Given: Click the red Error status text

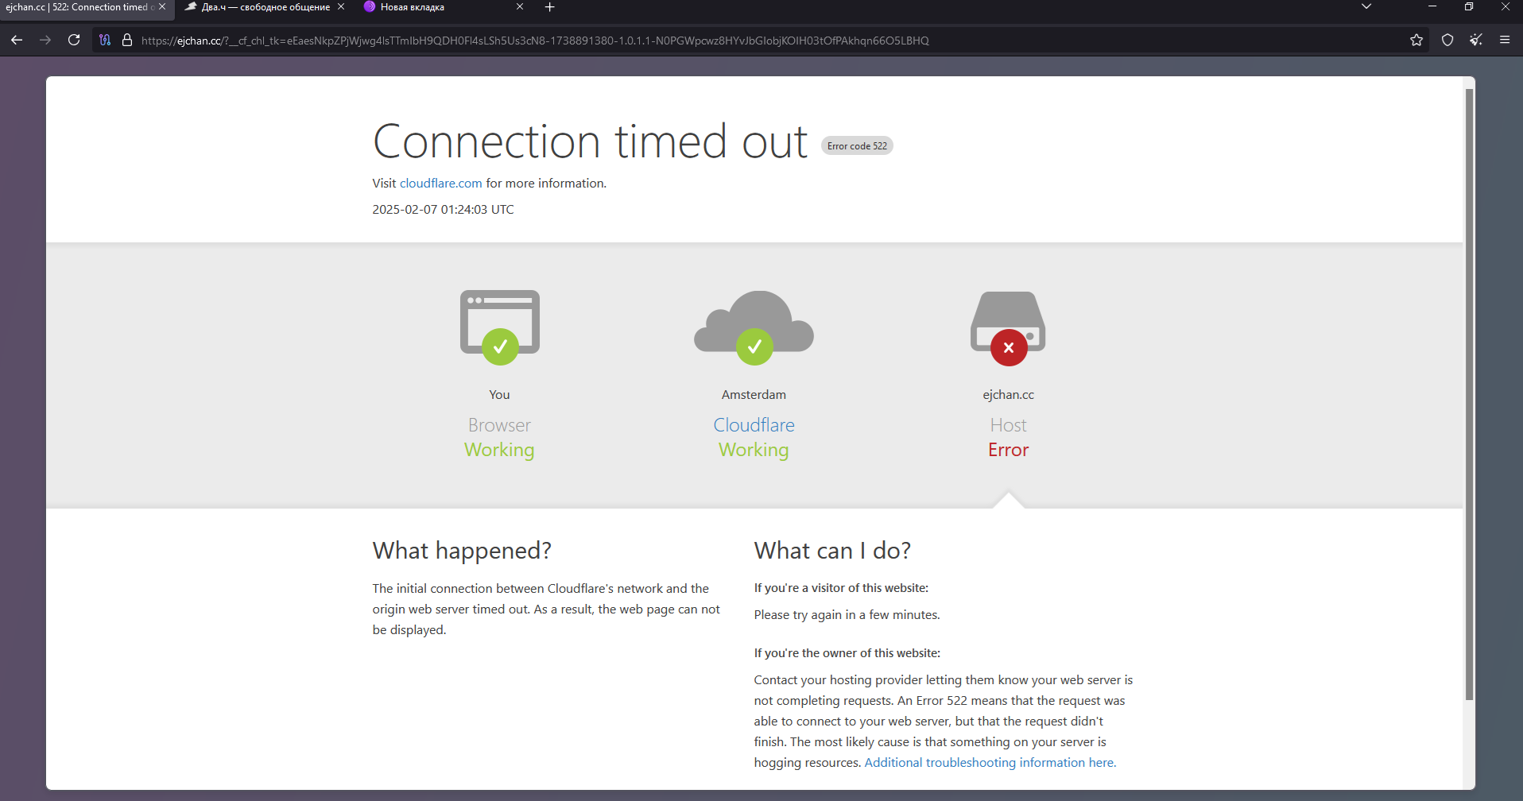Looking at the screenshot, I should pos(1008,450).
